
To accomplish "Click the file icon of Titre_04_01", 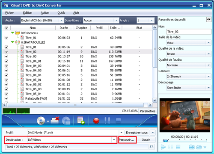I will [x=22, y=61].
